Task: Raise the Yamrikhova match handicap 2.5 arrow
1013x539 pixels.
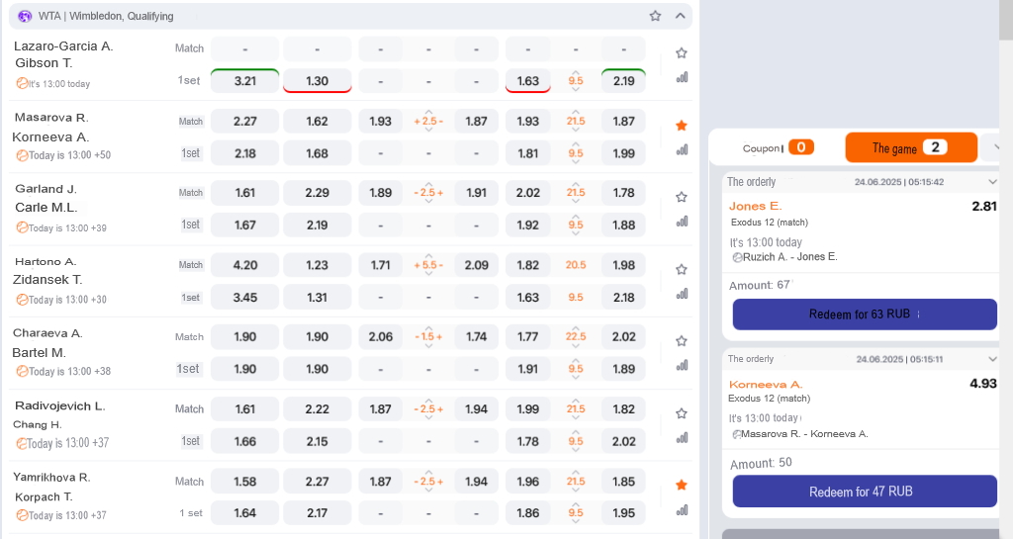Action: pos(428,473)
